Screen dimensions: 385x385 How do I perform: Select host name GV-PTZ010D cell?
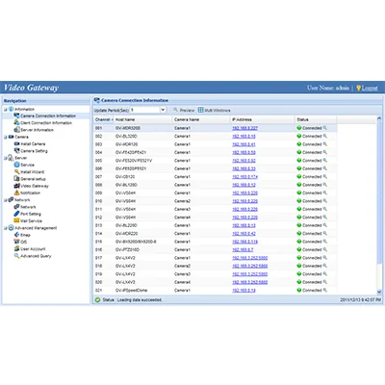[127, 249]
